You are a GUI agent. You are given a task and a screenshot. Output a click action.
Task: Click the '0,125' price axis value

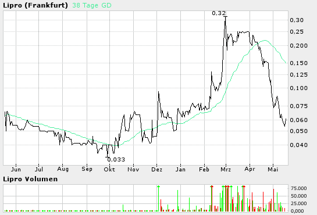(298, 75)
